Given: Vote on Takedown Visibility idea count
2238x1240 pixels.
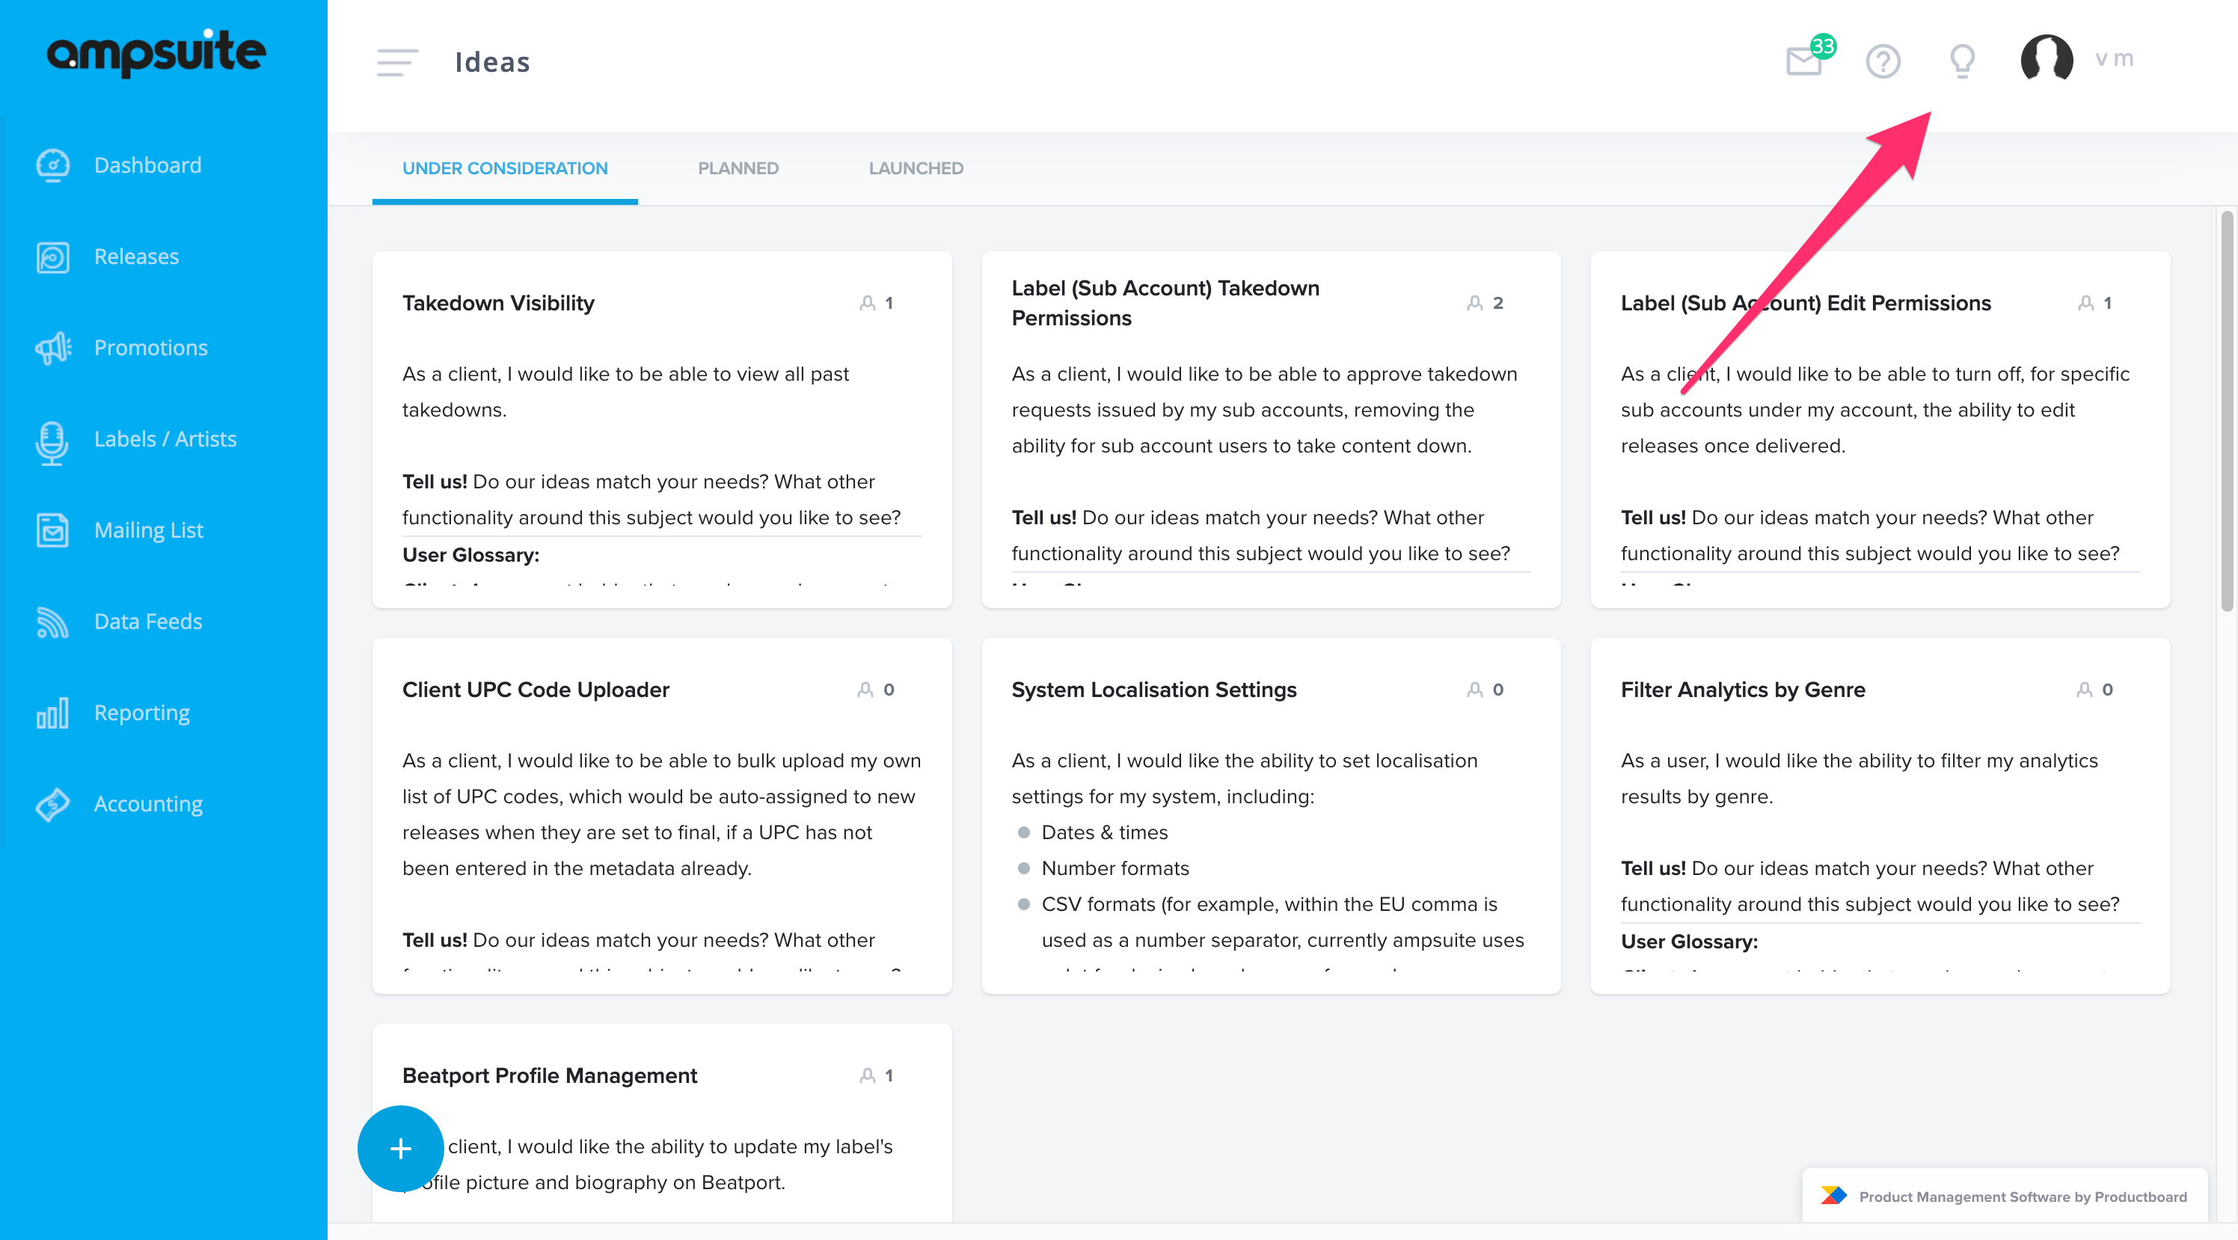Looking at the screenshot, I should click(877, 303).
